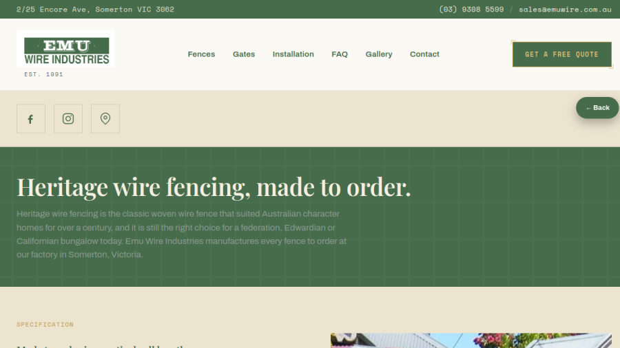Visit the Gallery page
620x348 pixels.
tap(379, 54)
